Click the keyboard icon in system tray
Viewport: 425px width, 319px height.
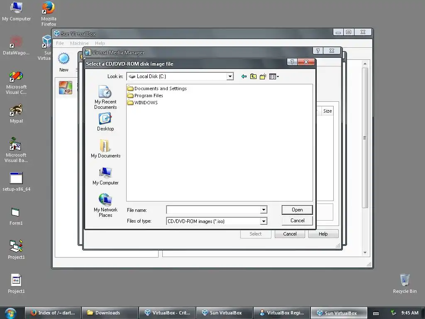click(x=376, y=313)
